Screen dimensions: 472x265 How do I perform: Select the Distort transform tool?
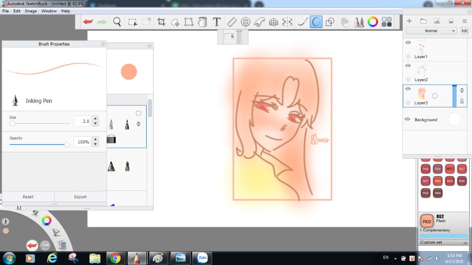pos(189,22)
